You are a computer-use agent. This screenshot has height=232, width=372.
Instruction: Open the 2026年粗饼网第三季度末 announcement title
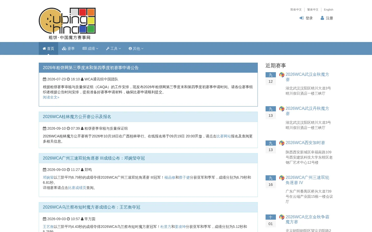91,68
